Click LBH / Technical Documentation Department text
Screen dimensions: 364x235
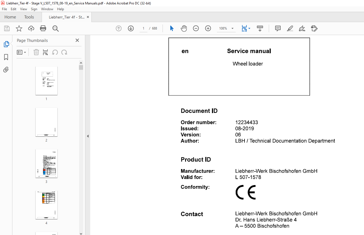coord(285,141)
